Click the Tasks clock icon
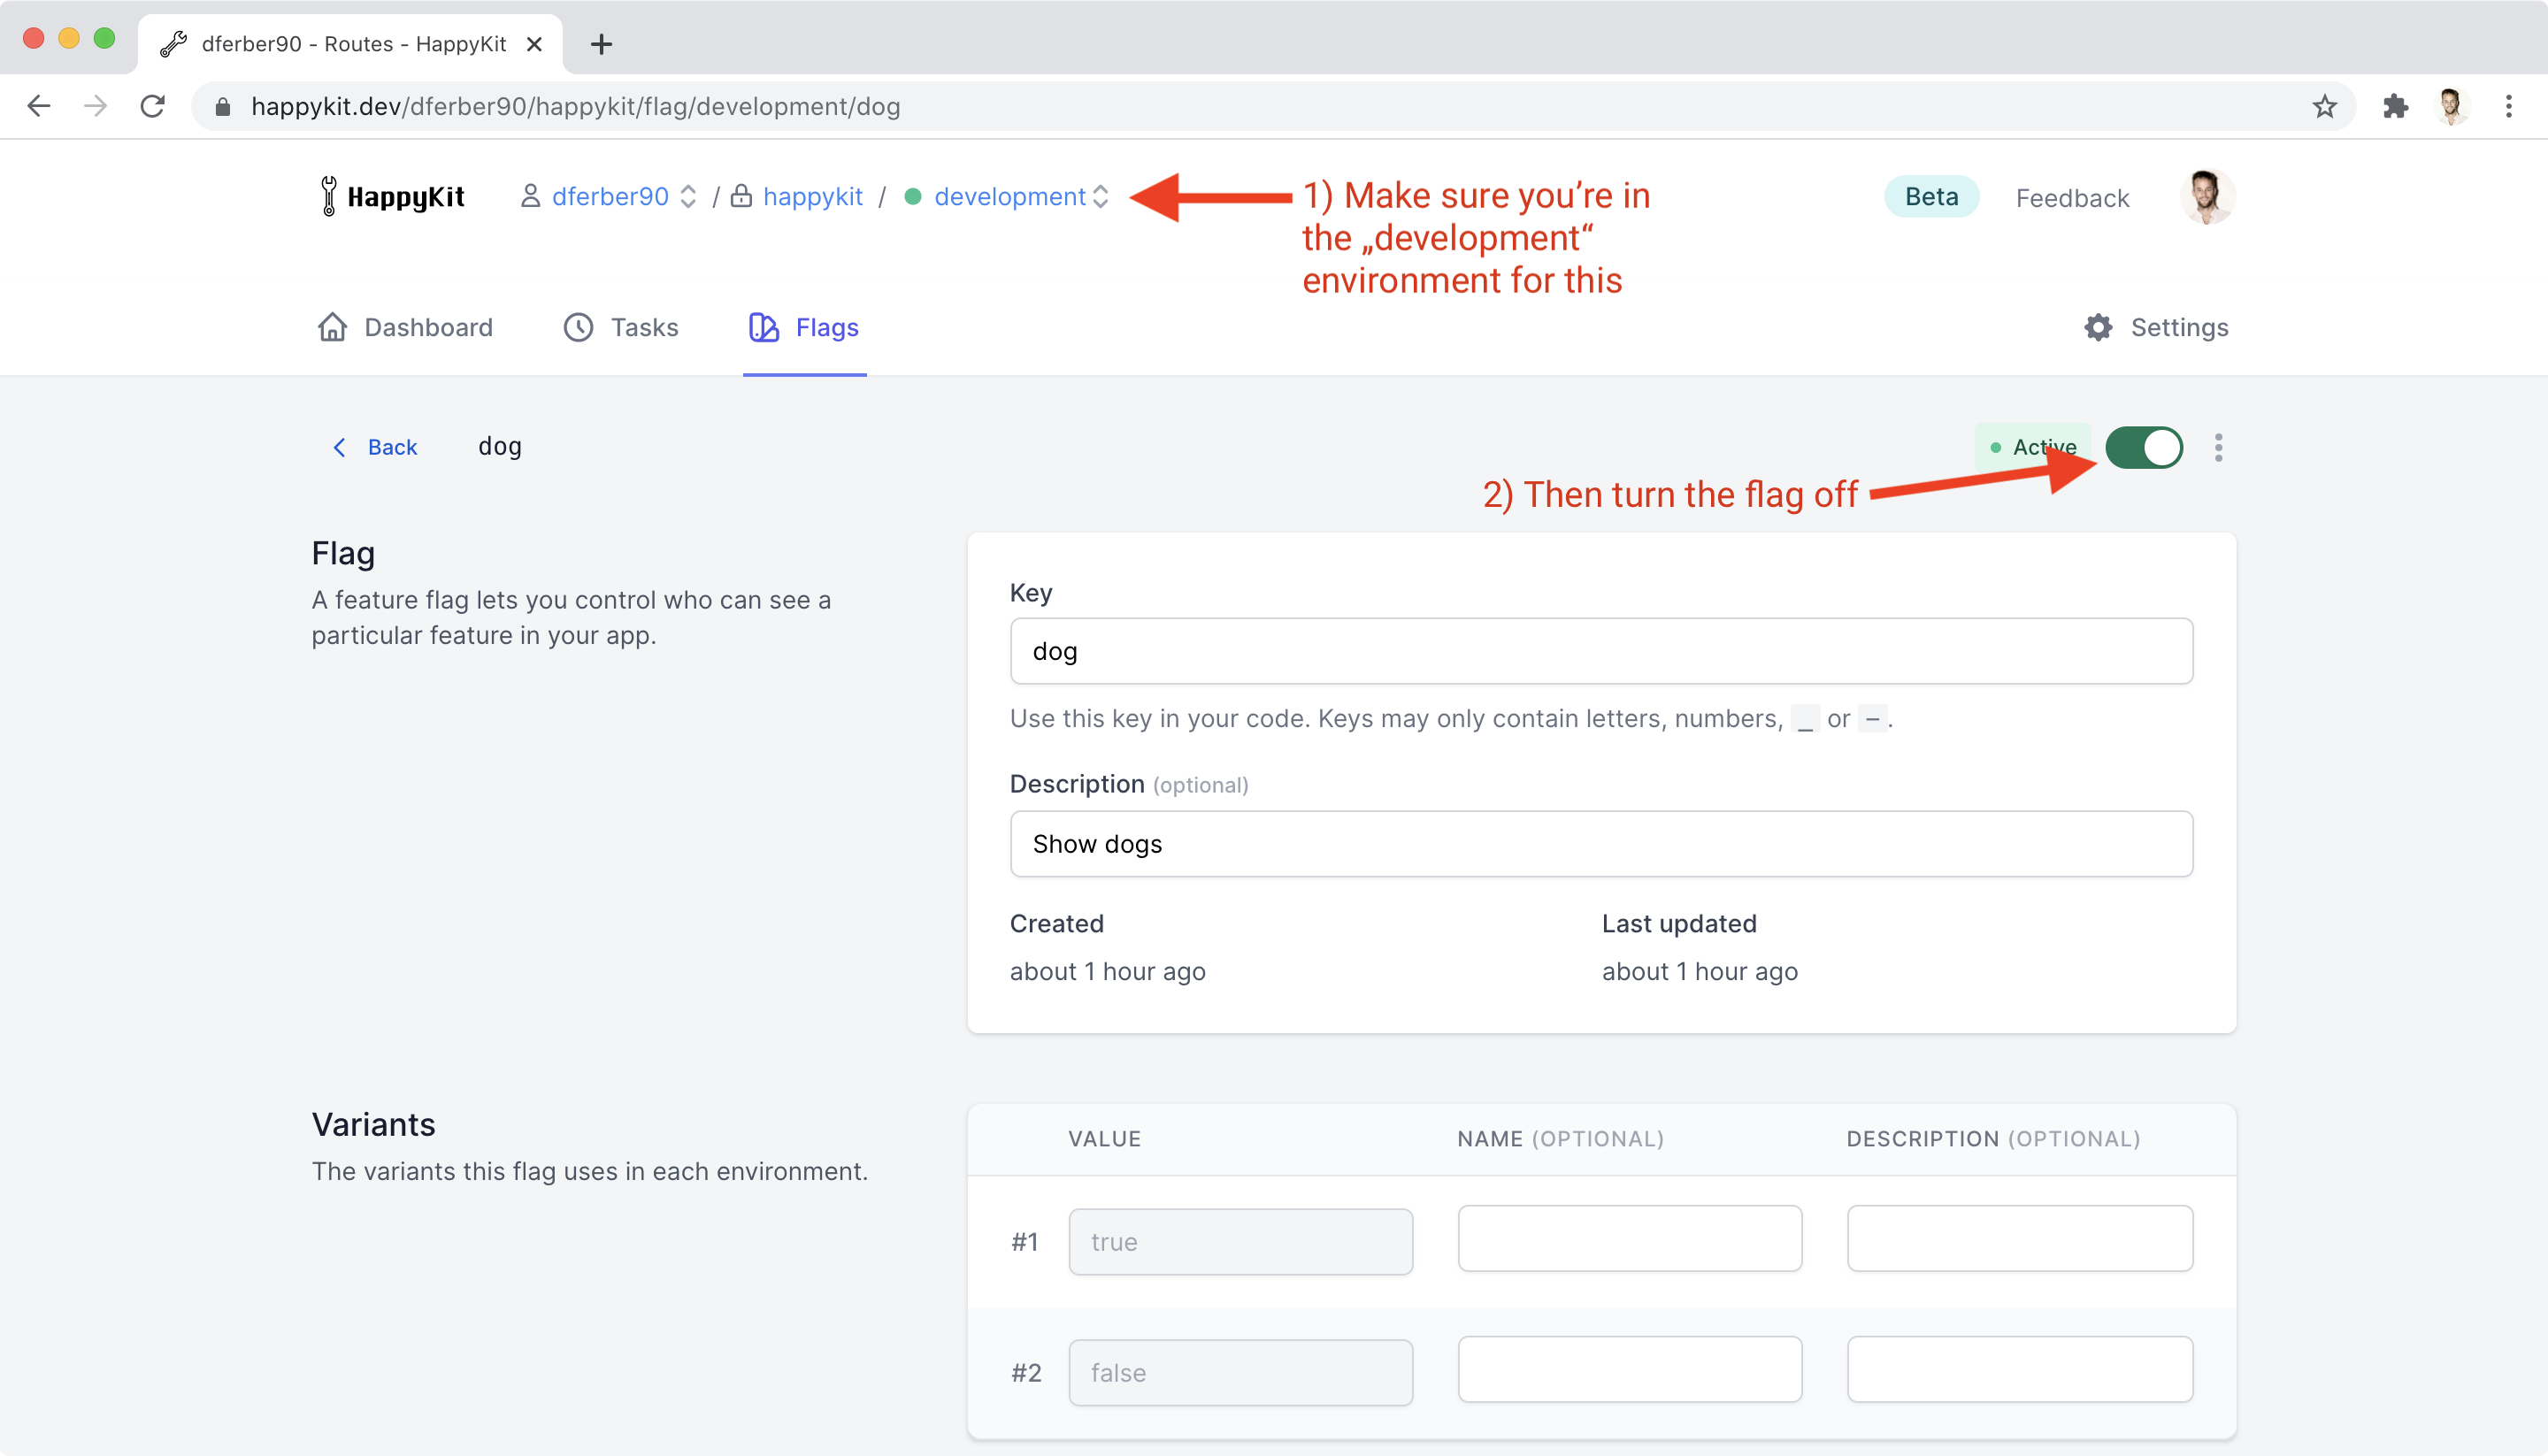 [x=578, y=327]
